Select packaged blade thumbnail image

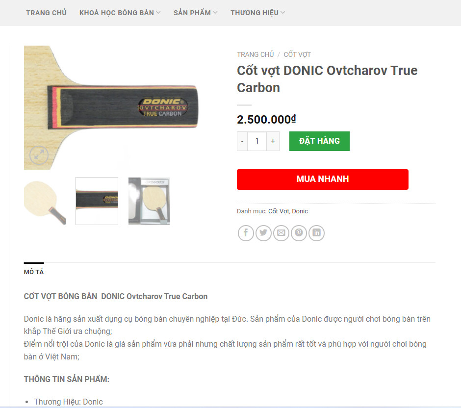coord(149,201)
